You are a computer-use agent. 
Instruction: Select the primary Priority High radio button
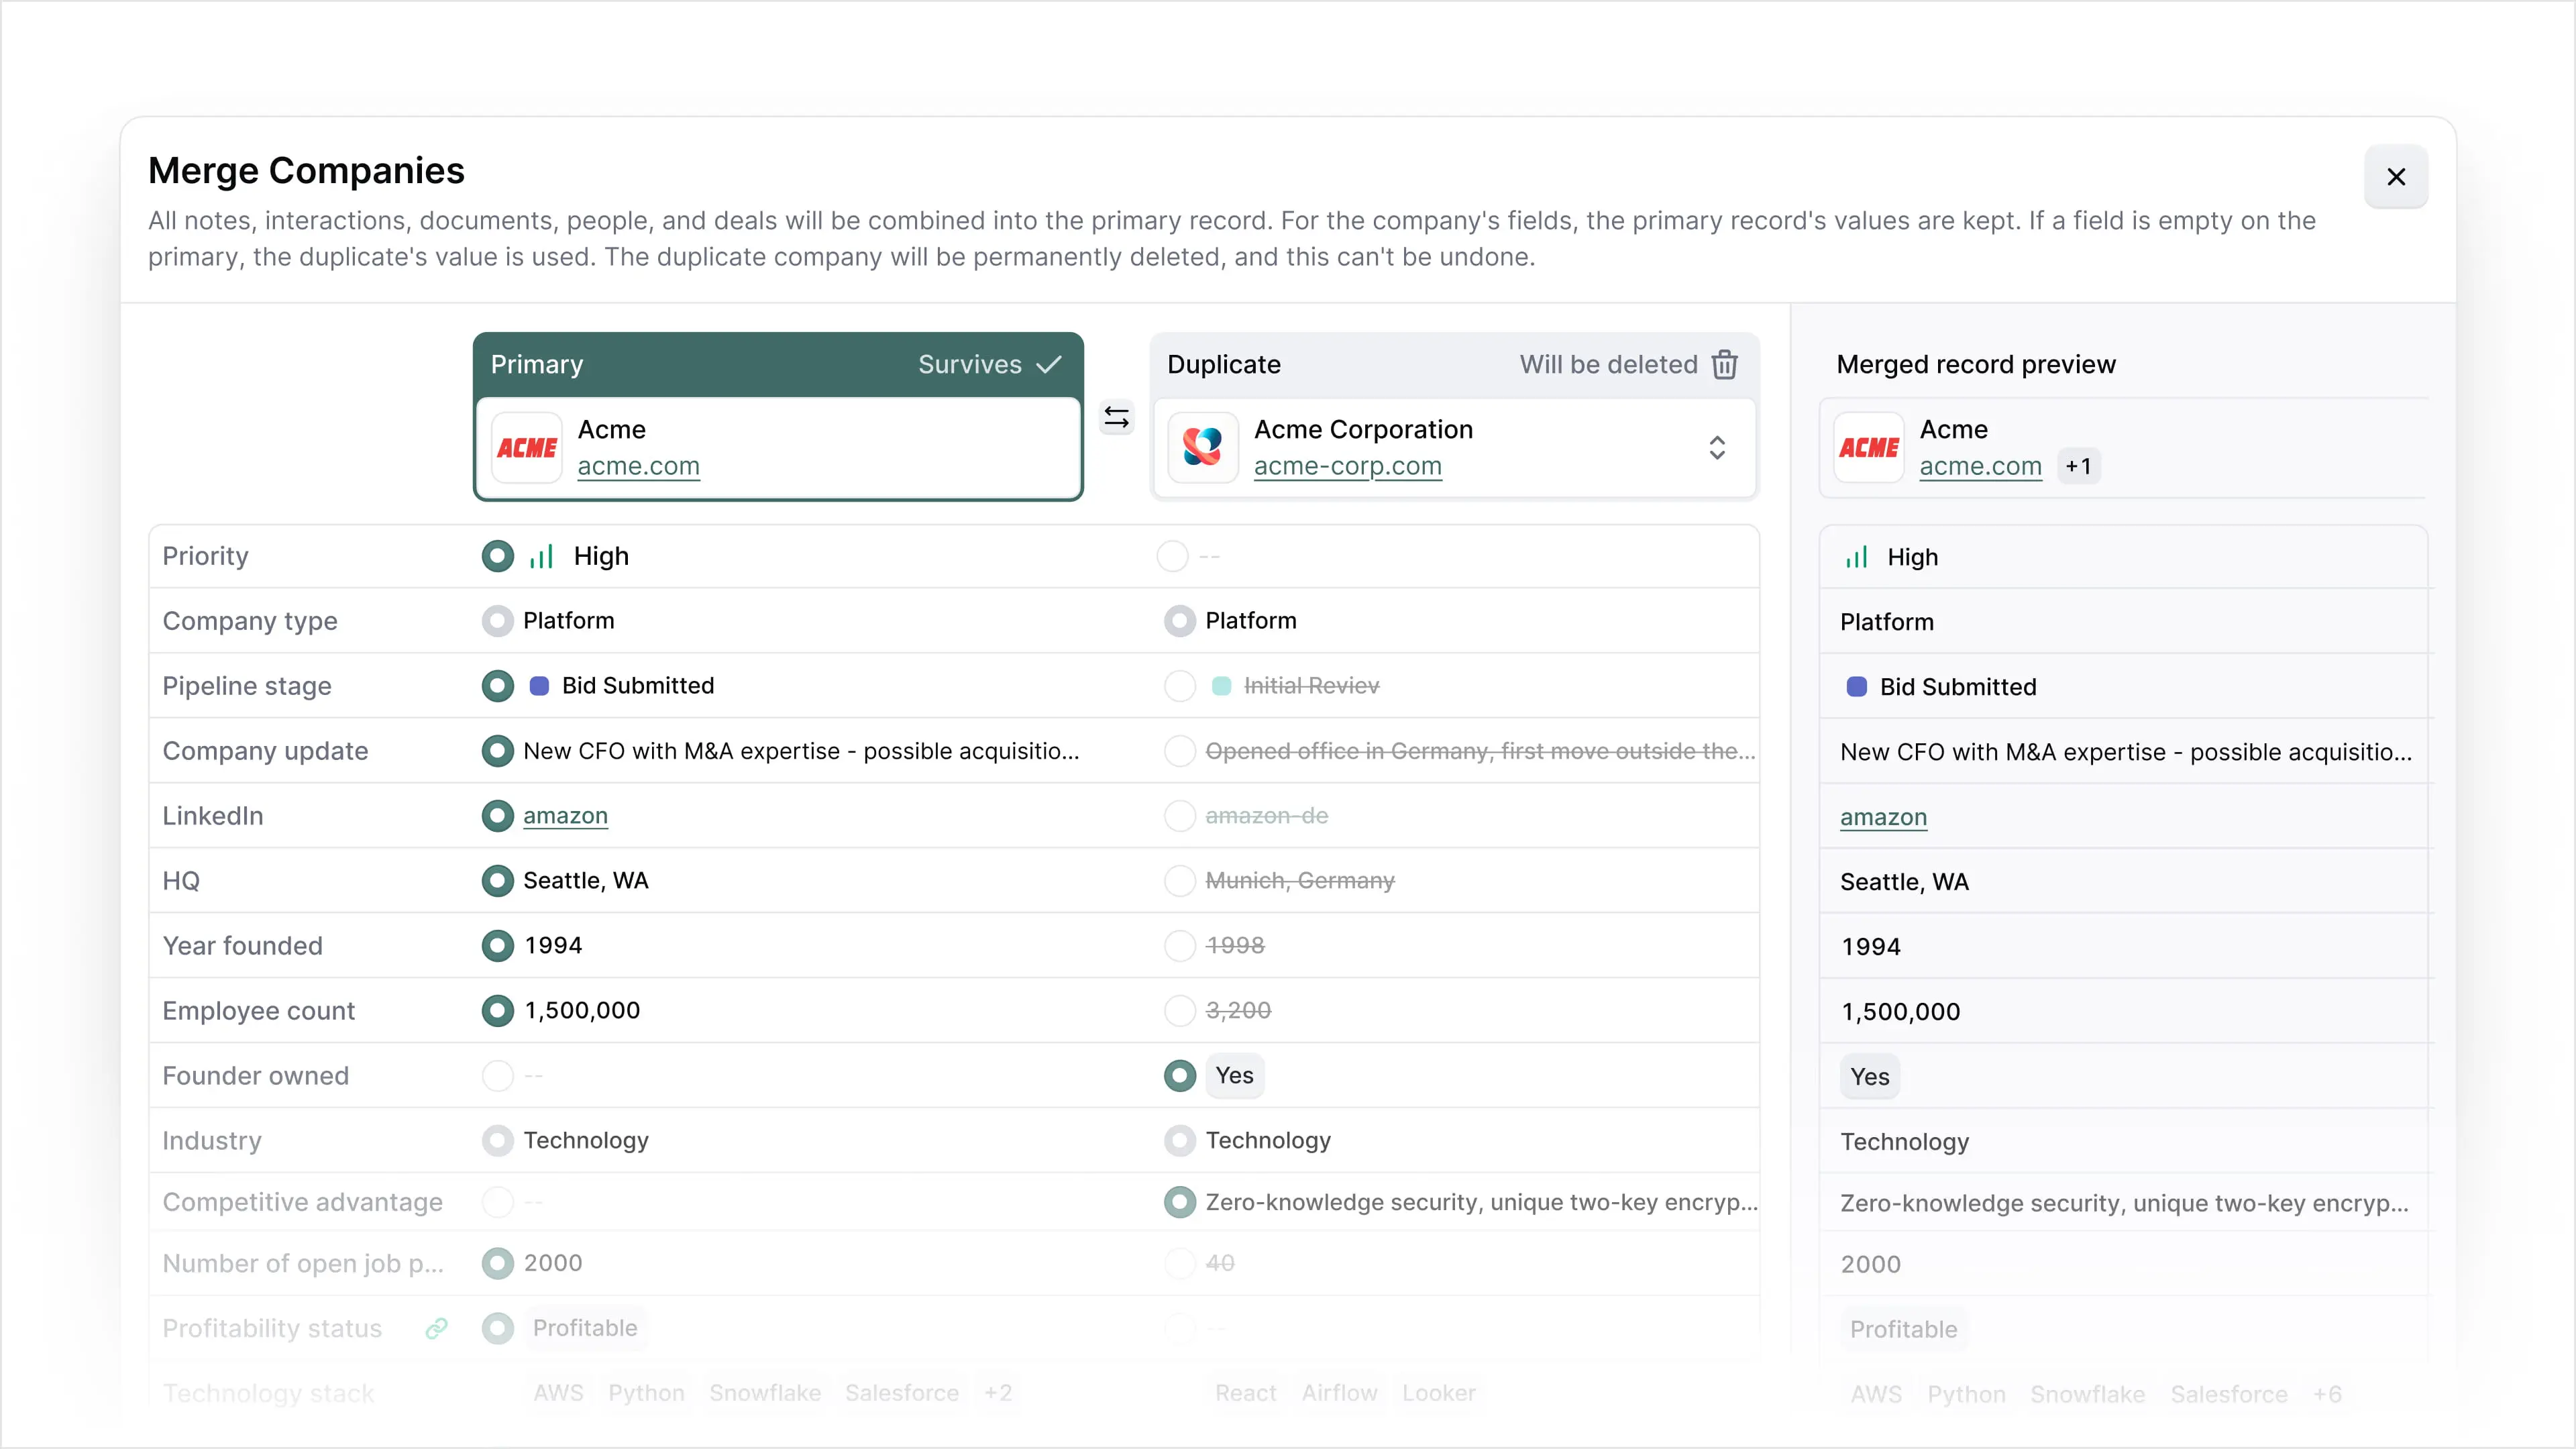coord(497,556)
